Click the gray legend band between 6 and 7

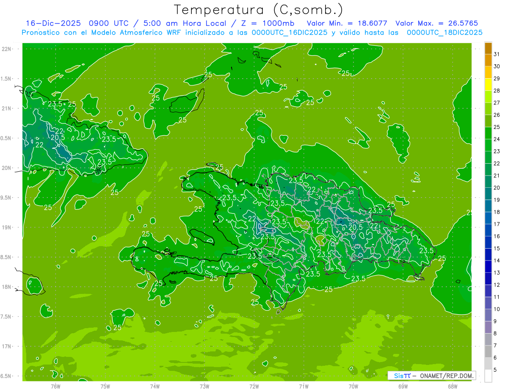pyautogui.click(x=489, y=352)
